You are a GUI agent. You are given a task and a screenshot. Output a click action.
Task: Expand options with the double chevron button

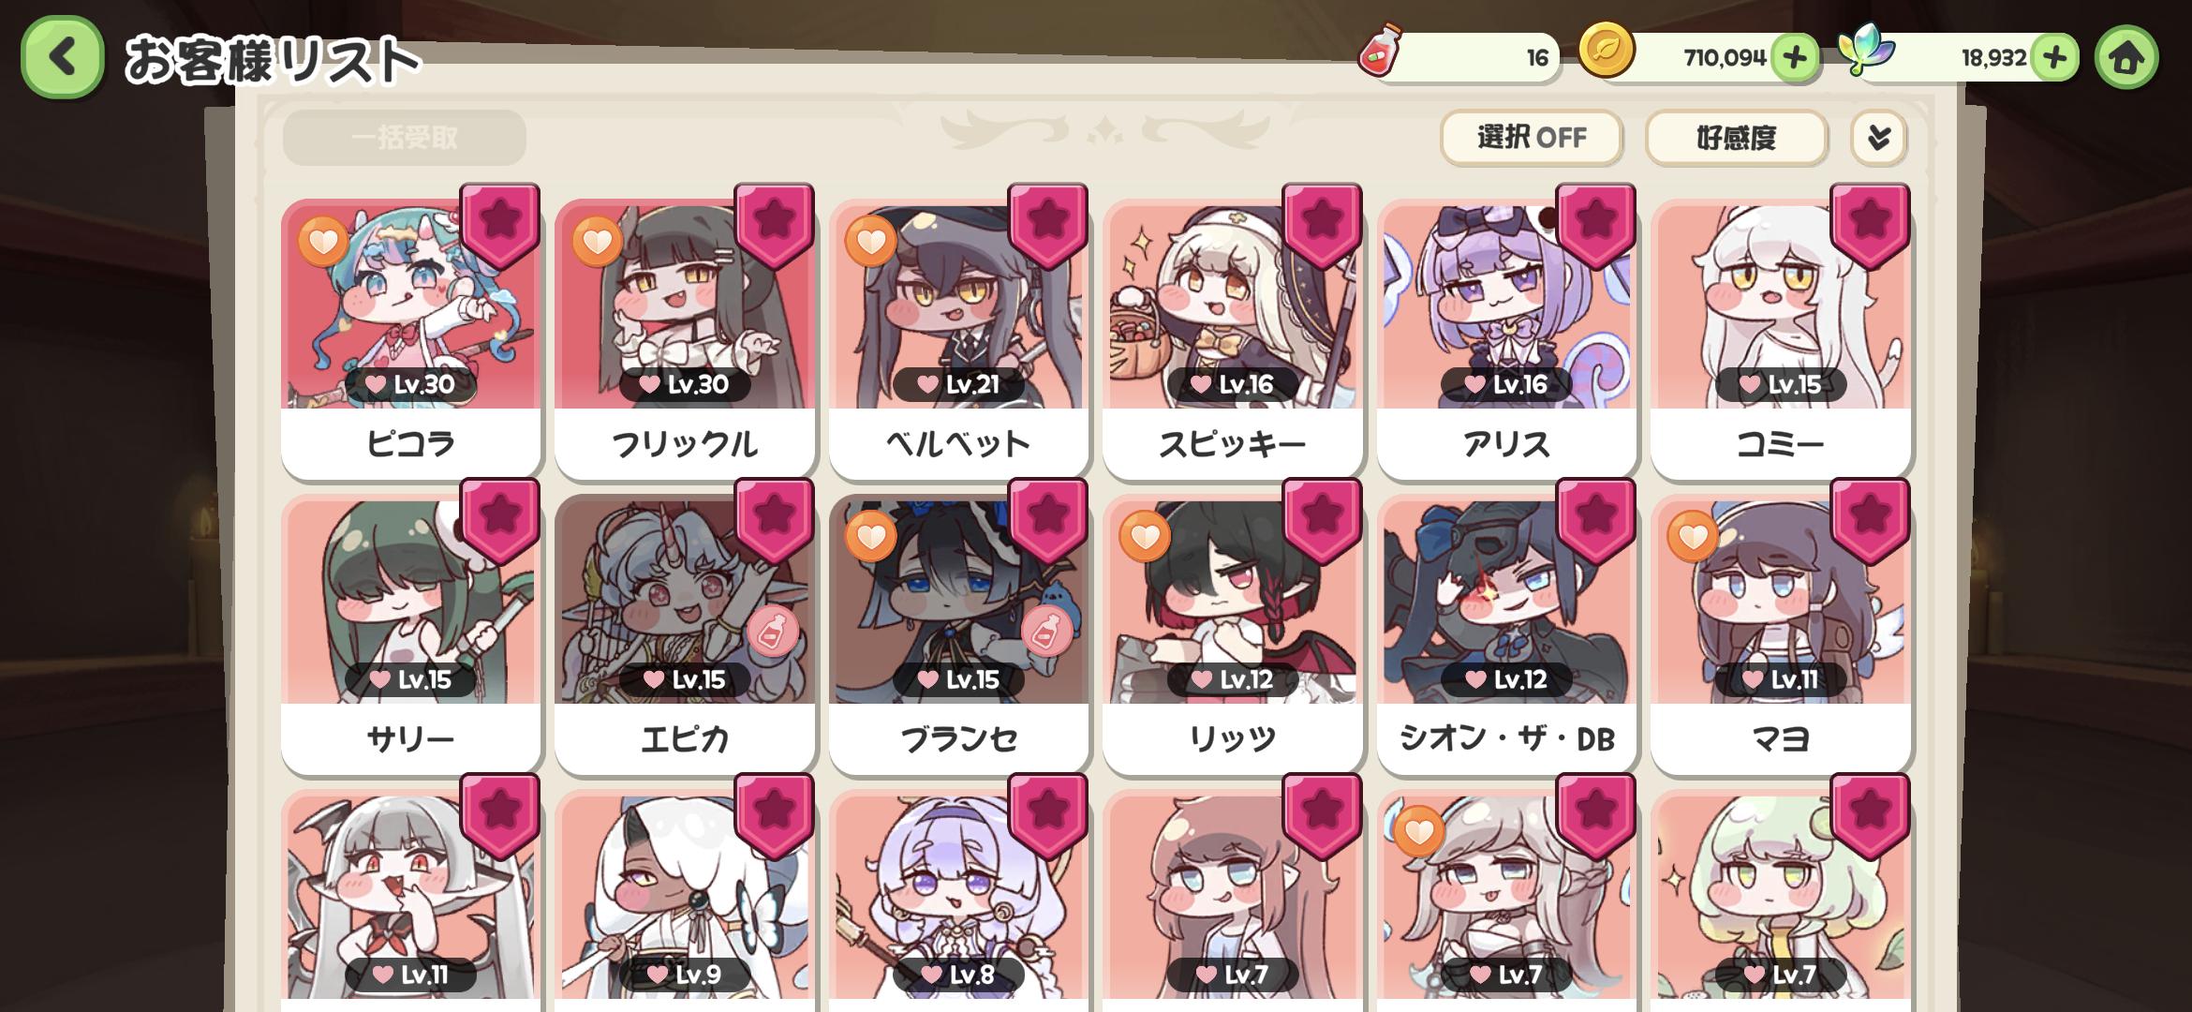[x=1878, y=139]
